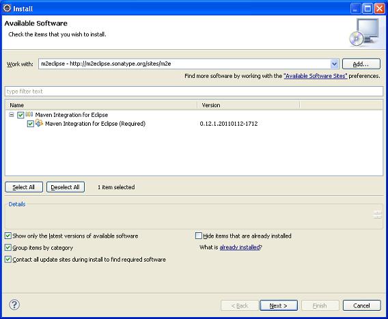Click the help question mark icon

click(14, 305)
